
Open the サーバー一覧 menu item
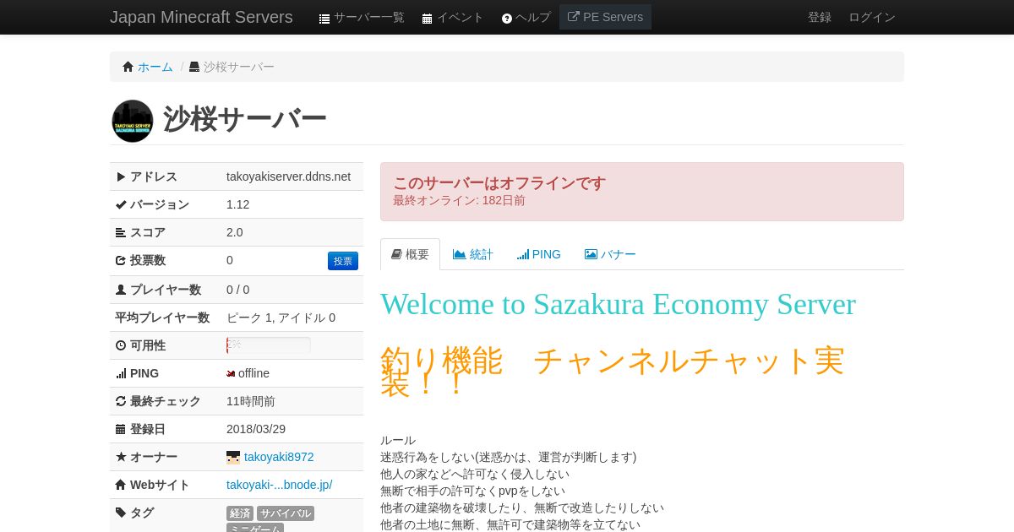click(x=362, y=17)
